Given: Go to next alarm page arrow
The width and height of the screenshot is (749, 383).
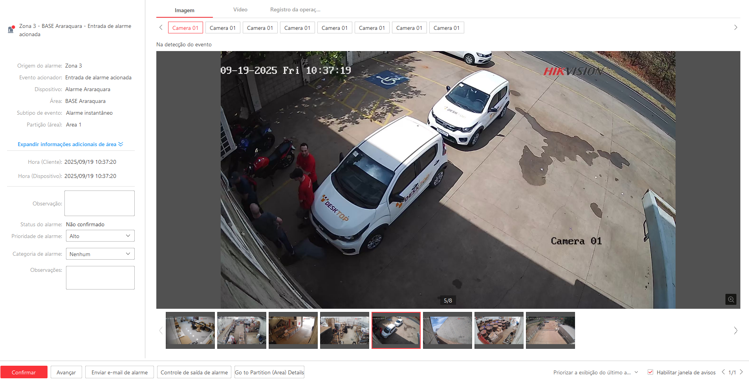Looking at the screenshot, I should coord(741,372).
